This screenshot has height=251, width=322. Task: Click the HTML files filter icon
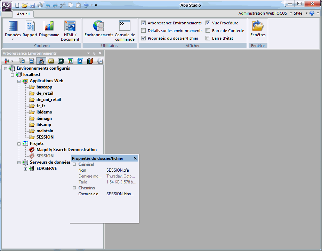[51, 61]
